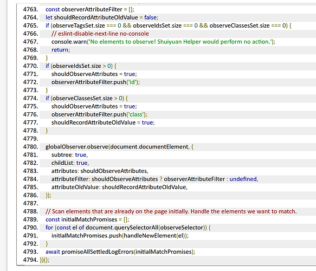
Task: Click line number 4794
Action: (30, 260)
